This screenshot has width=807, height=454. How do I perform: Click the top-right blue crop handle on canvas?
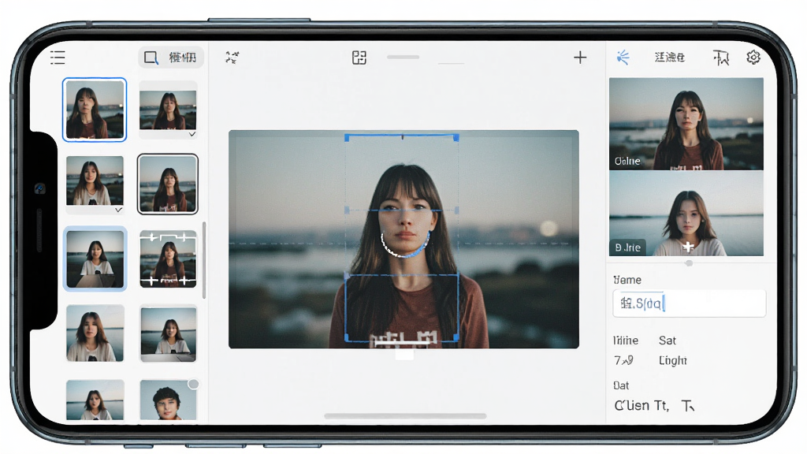click(456, 137)
